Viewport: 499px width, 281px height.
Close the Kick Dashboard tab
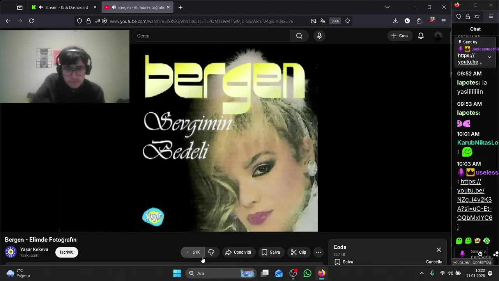tap(95, 7)
